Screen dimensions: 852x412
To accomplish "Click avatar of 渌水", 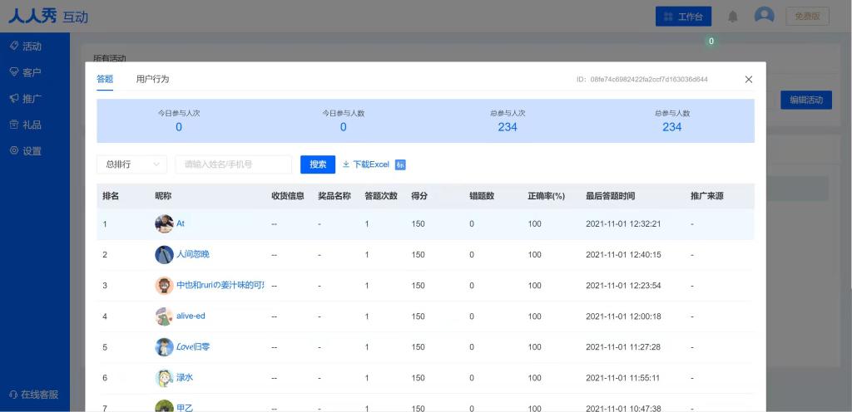I will 164,378.
